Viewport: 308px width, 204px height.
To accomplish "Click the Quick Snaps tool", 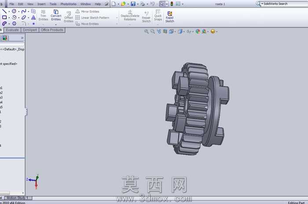I will [158, 15].
